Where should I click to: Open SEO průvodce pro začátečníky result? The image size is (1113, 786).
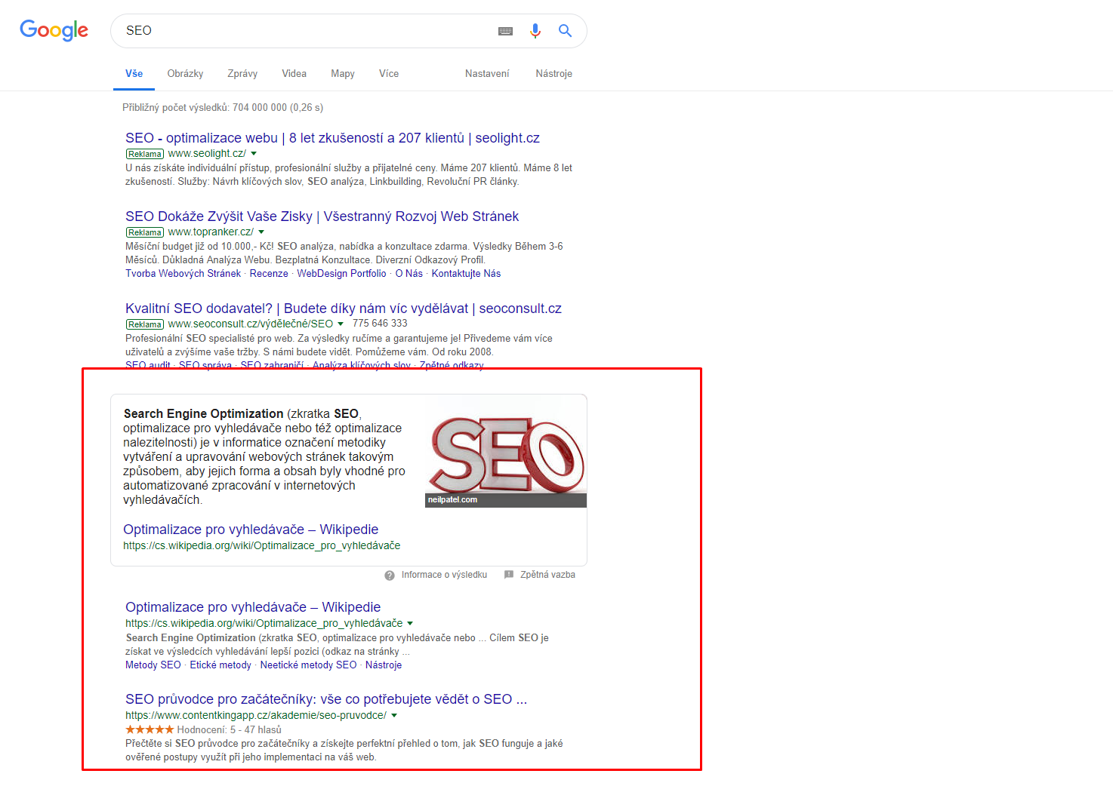click(326, 699)
